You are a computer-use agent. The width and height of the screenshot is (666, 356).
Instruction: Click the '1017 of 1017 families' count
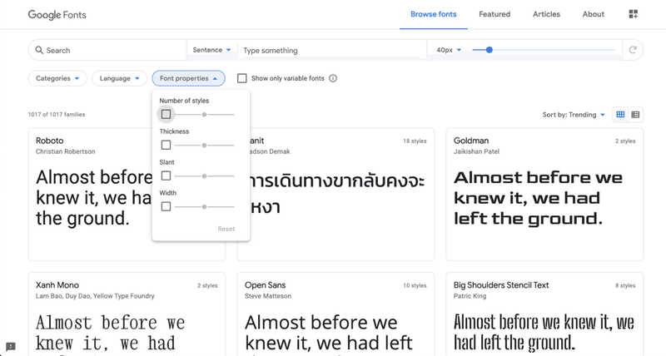pos(57,115)
